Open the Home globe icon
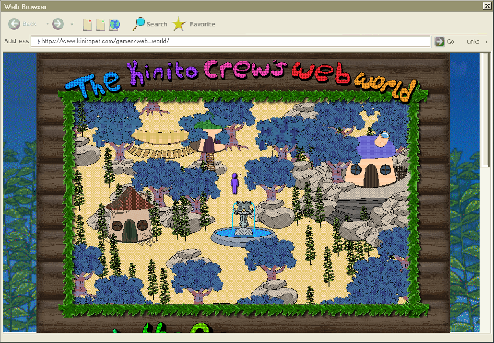 115,24
